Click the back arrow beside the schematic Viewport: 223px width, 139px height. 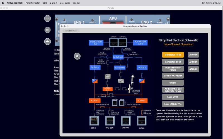point(77,56)
